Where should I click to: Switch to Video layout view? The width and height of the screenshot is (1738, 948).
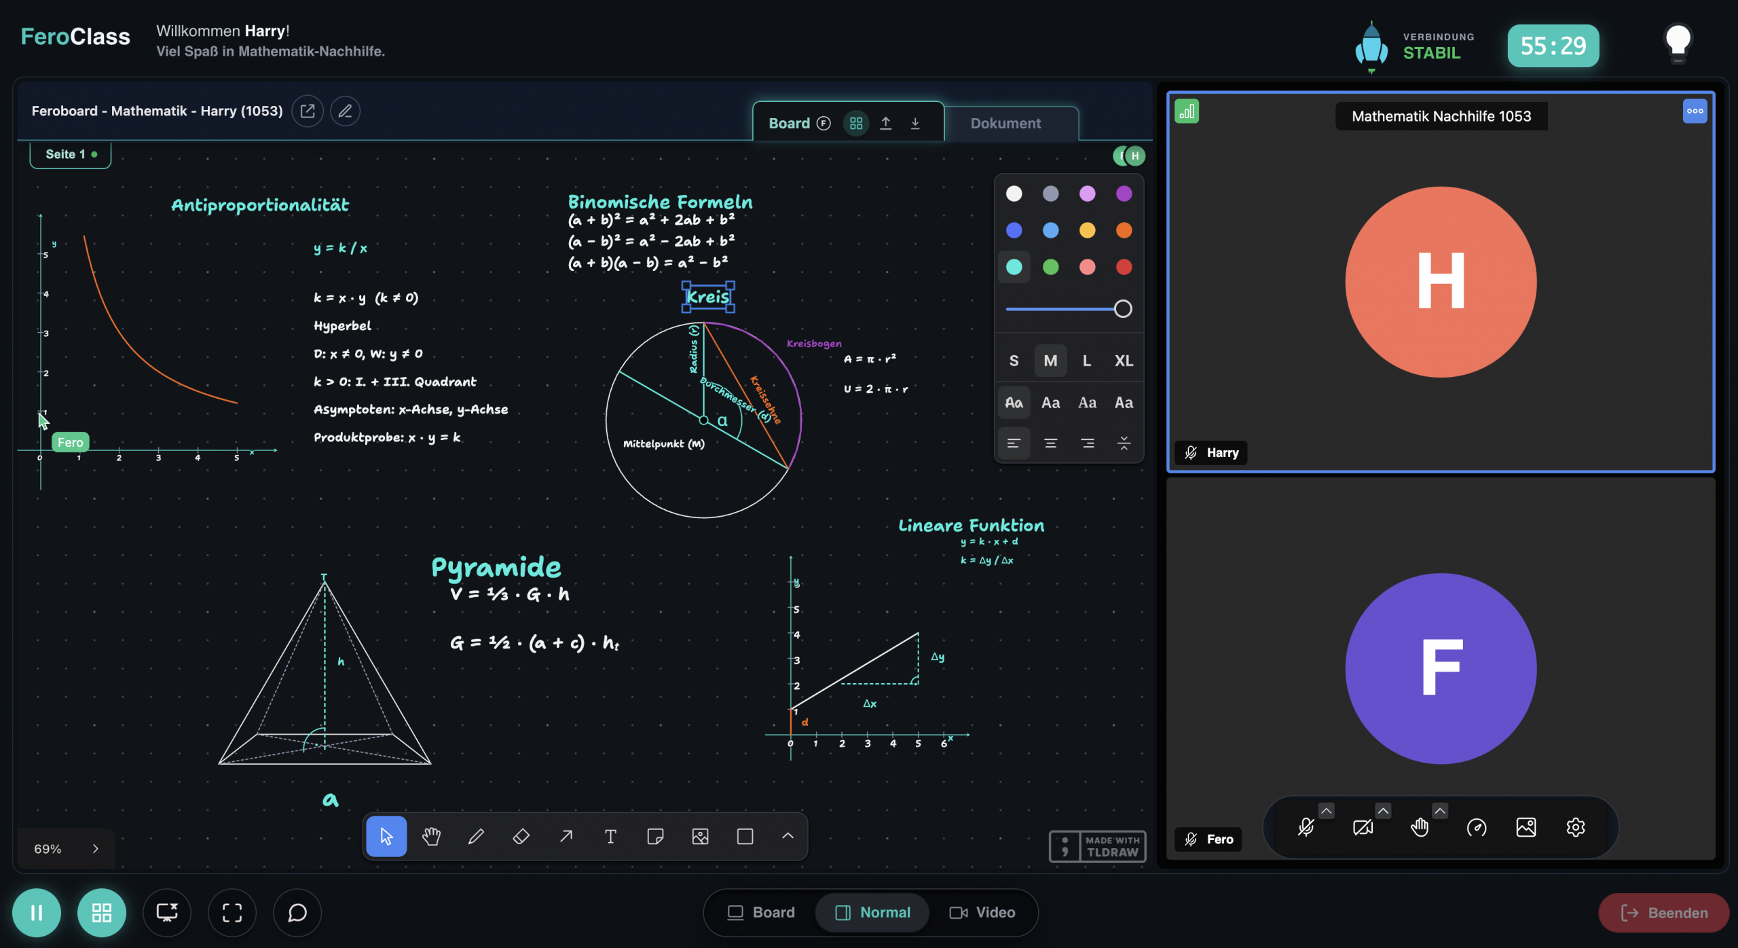(x=982, y=913)
